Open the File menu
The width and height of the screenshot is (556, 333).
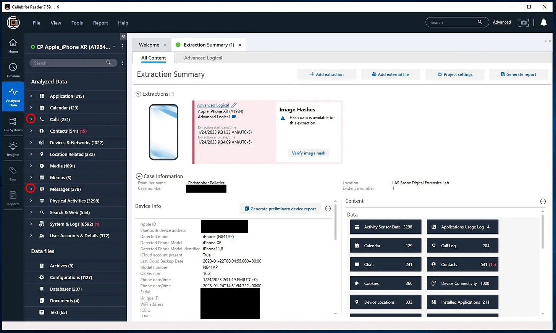(x=37, y=23)
